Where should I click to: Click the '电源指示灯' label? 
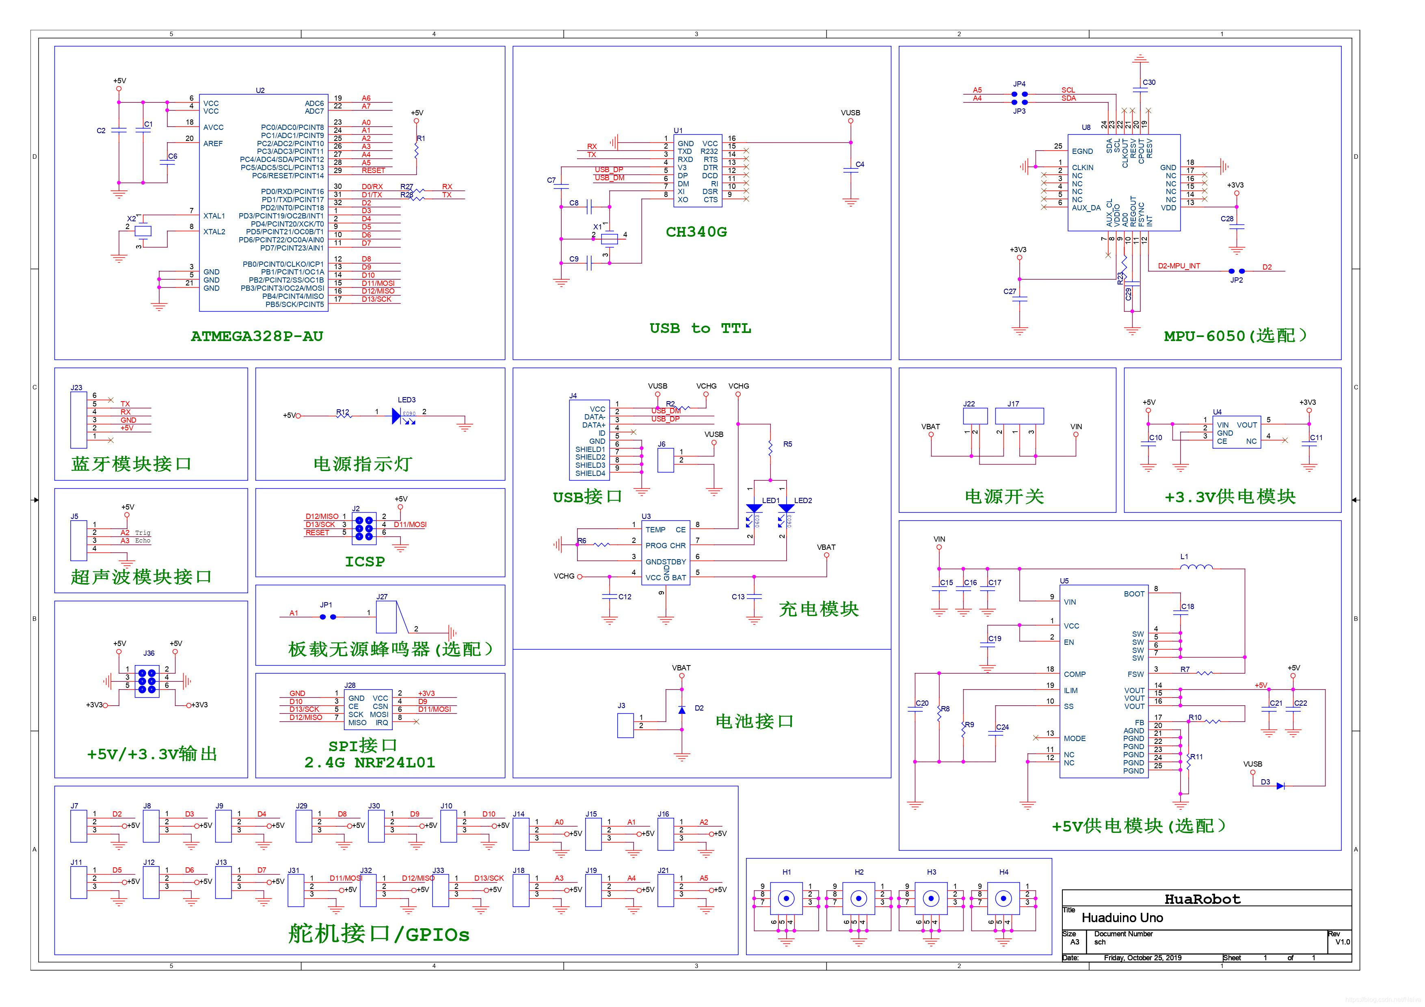[363, 464]
